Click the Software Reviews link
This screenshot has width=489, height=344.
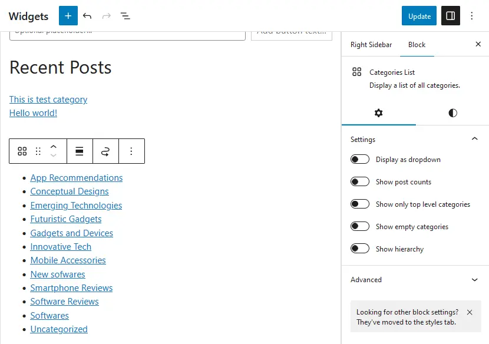[x=65, y=302]
